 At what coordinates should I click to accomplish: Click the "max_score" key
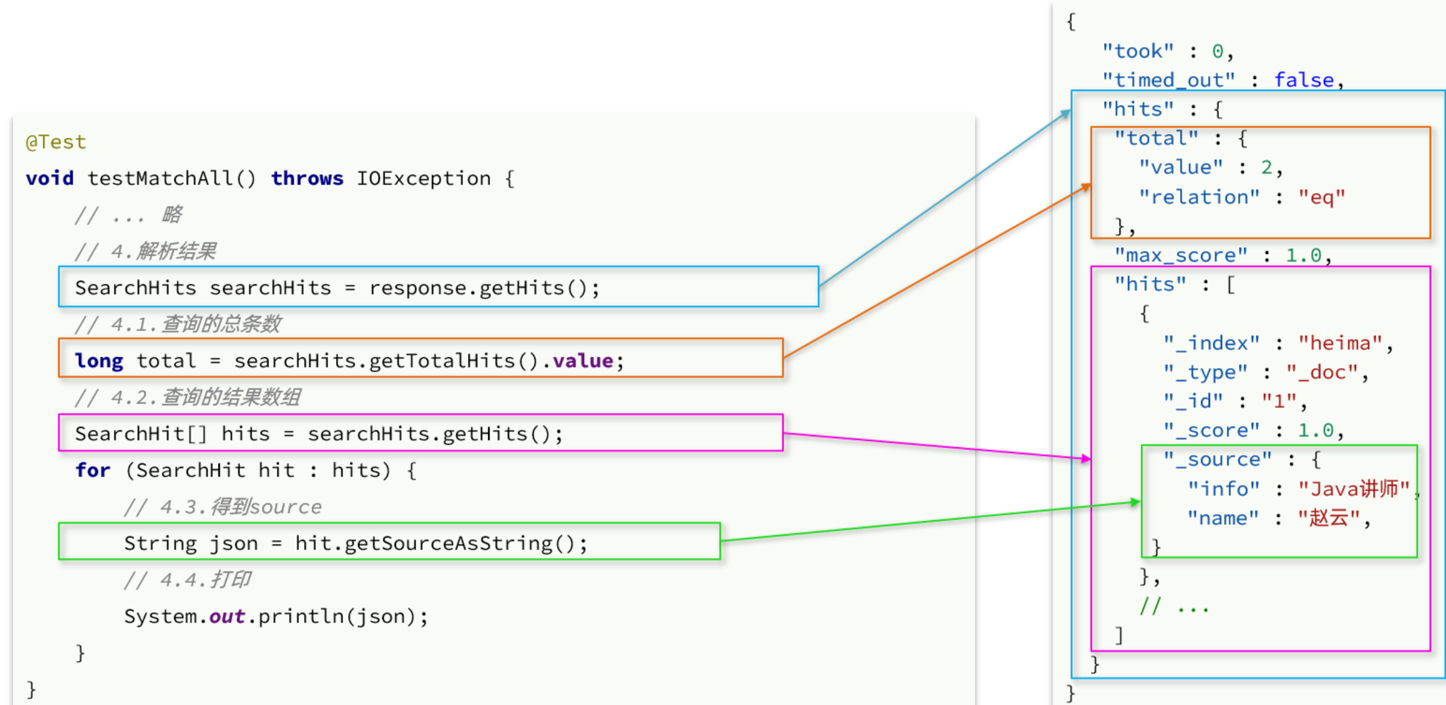tap(1181, 256)
